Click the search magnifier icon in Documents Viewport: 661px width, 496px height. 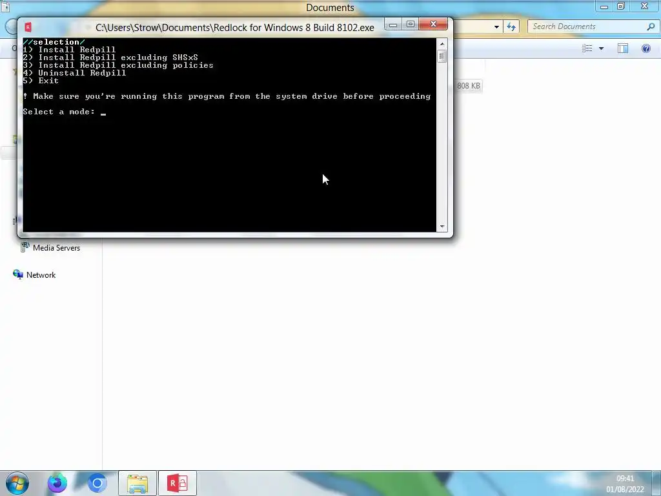pyautogui.click(x=651, y=26)
